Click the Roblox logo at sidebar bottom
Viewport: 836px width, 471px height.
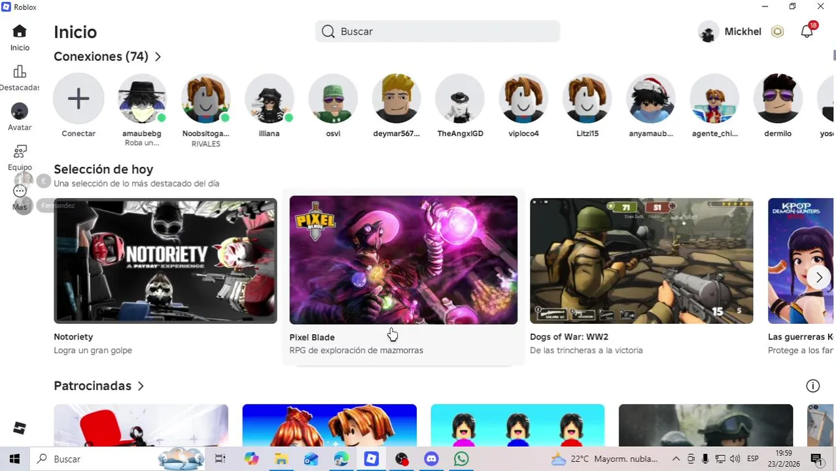tap(20, 428)
